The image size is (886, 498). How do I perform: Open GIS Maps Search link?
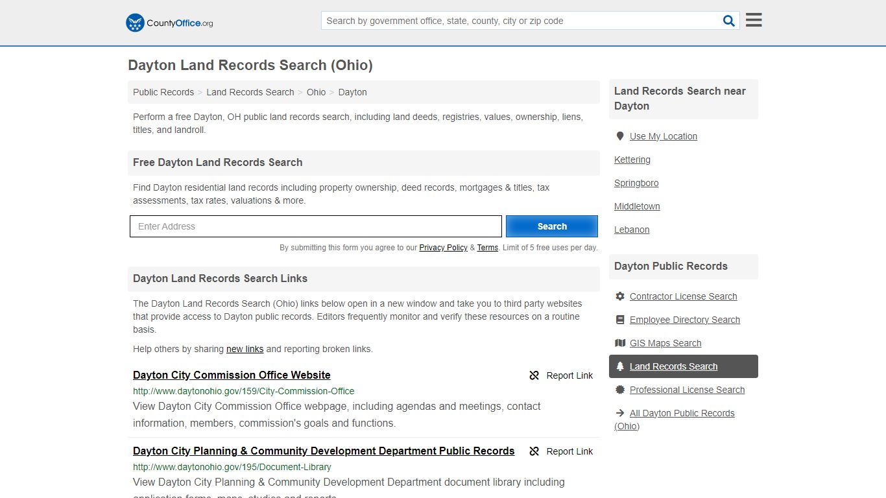(665, 343)
